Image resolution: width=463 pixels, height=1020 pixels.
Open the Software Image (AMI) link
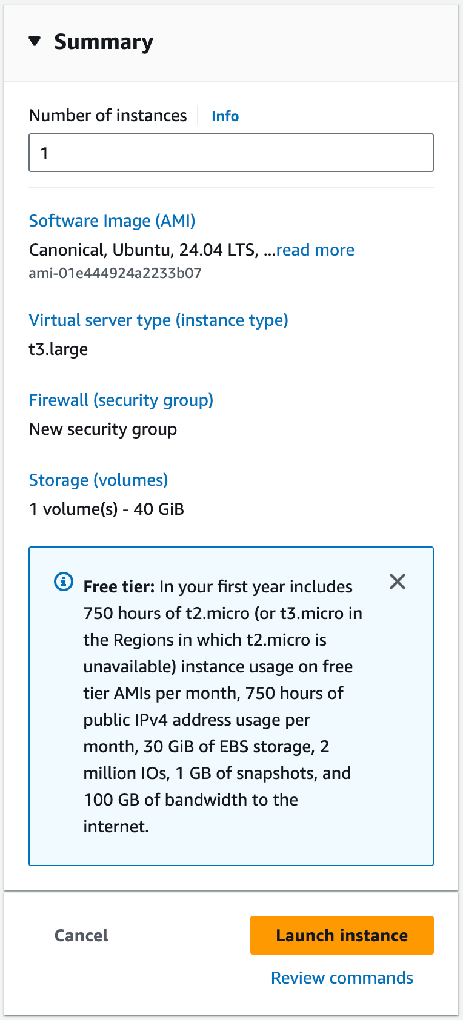click(112, 221)
